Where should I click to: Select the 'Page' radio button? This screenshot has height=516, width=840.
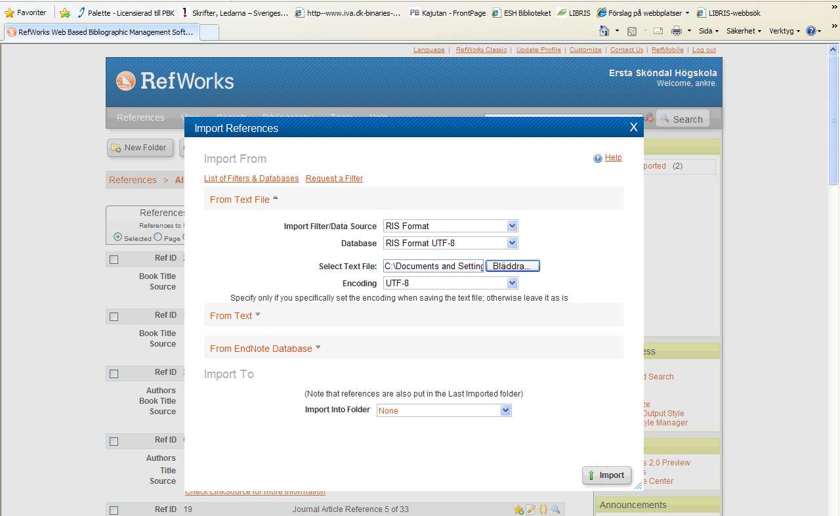point(157,237)
